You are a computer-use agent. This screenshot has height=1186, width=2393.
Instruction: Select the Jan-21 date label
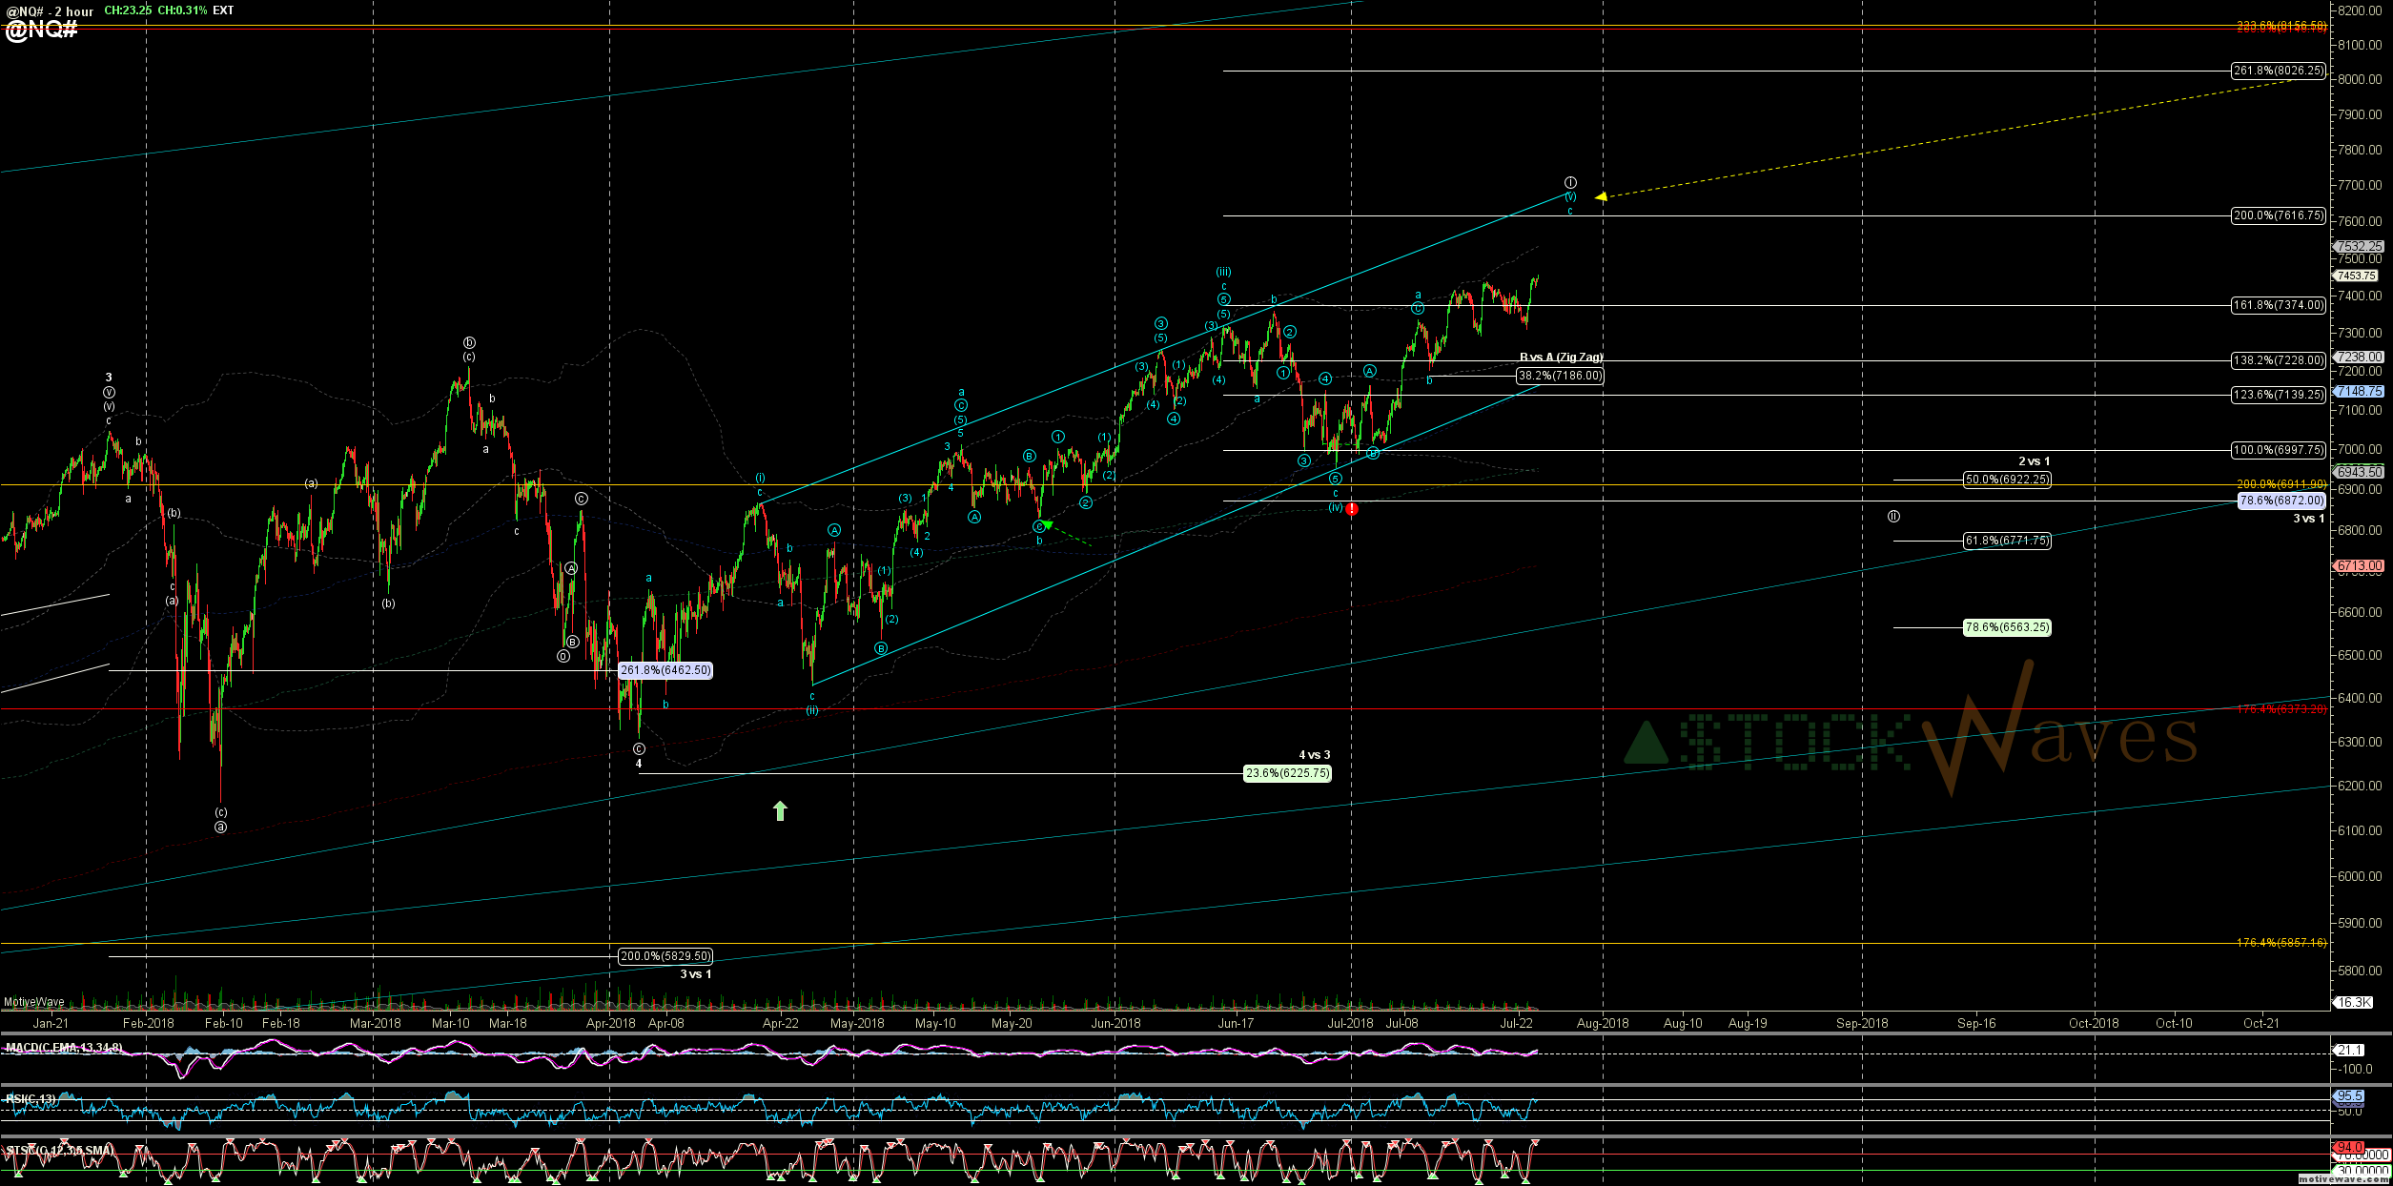click(x=51, y=1024)
